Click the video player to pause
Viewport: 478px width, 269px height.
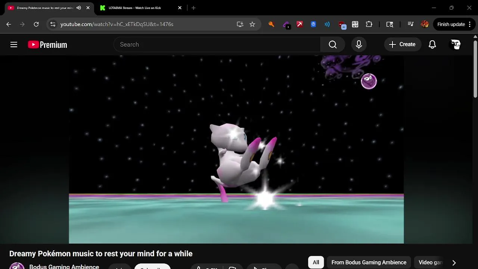pos(236,149)
